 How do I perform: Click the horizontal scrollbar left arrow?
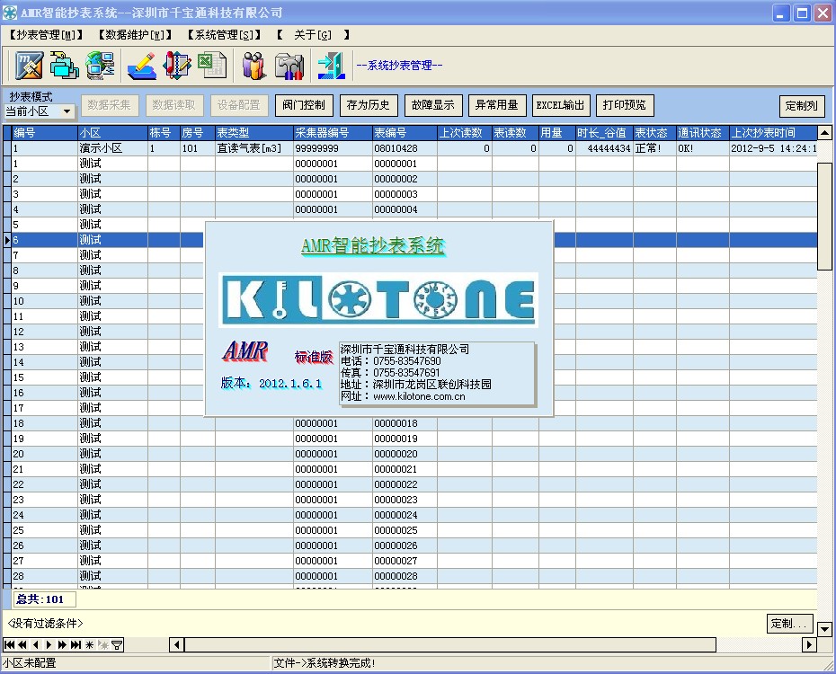coord(178,644)
